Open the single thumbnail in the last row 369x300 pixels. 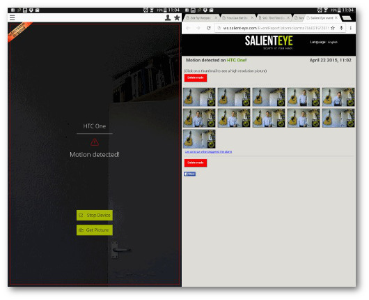(199, 139)
